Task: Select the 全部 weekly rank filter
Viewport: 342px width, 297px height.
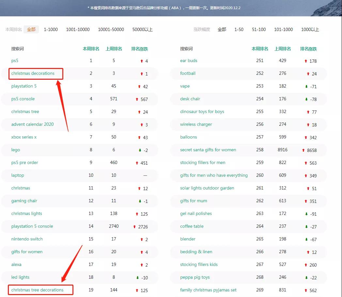Action: point(31,29)
